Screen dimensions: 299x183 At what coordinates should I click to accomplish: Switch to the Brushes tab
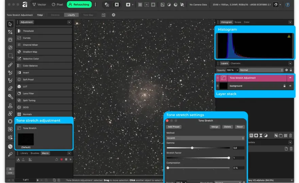pos(35,153)
